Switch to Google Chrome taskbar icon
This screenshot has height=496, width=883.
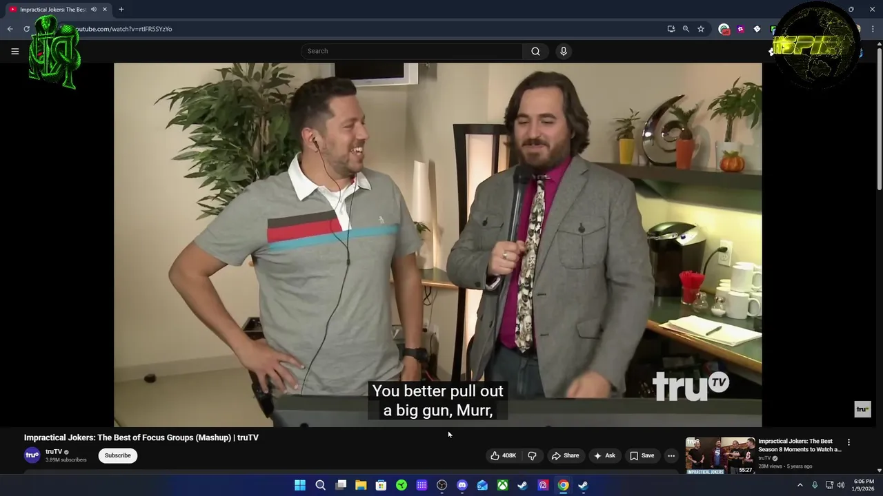563,485
